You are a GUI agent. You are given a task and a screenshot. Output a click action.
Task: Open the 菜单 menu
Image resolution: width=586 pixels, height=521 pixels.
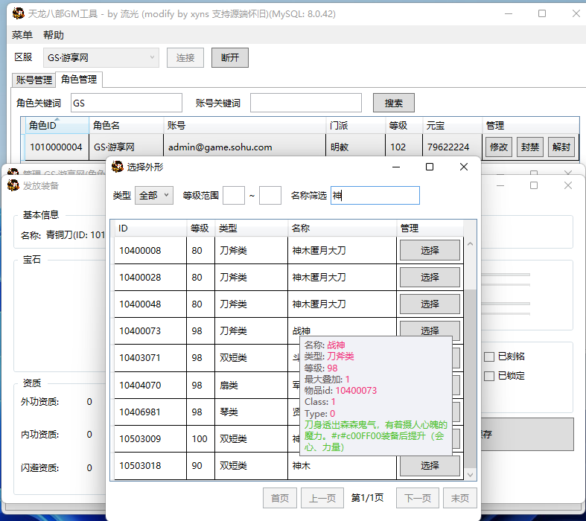(22, 35)
